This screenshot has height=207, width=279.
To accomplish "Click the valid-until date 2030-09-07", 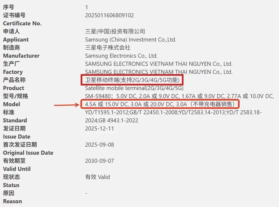I will pyautogui.click(x=99, y=161).
